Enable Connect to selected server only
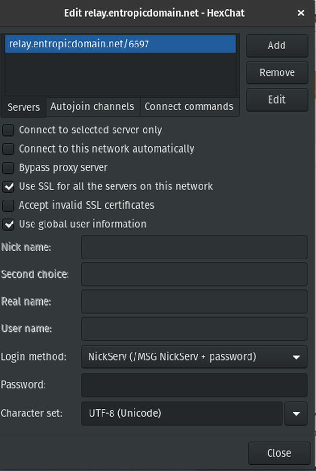 tap(9, 130)
